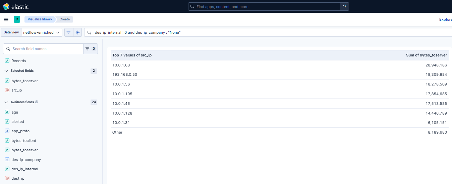
Task: Click the 10.0.1.63 table cell
Action: point(121,65)
